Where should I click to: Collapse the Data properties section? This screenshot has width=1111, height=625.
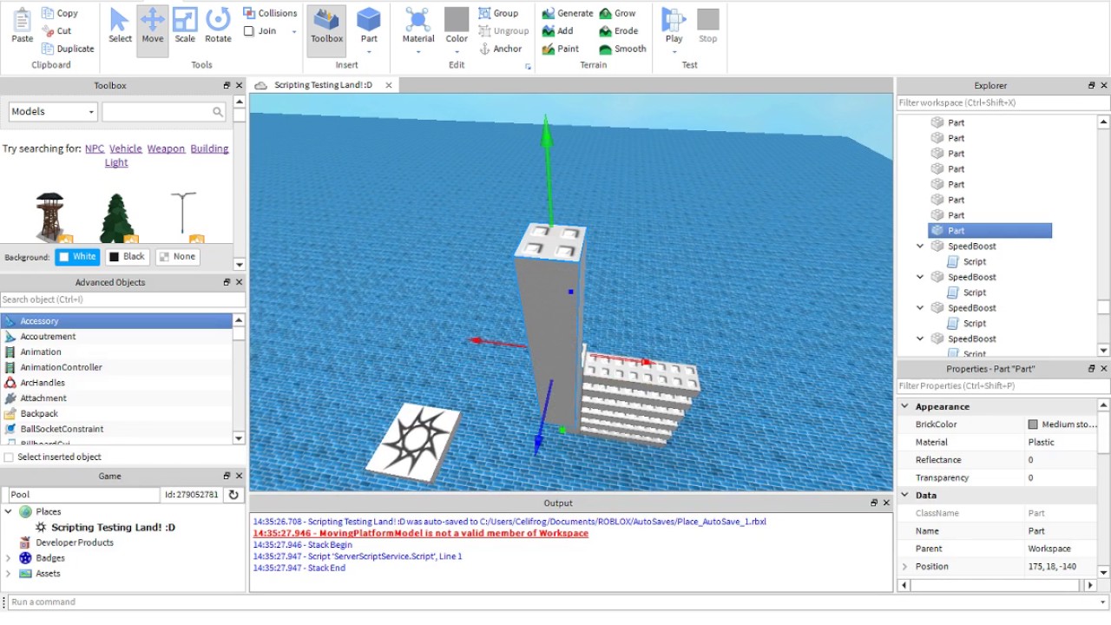coord(904,495)
